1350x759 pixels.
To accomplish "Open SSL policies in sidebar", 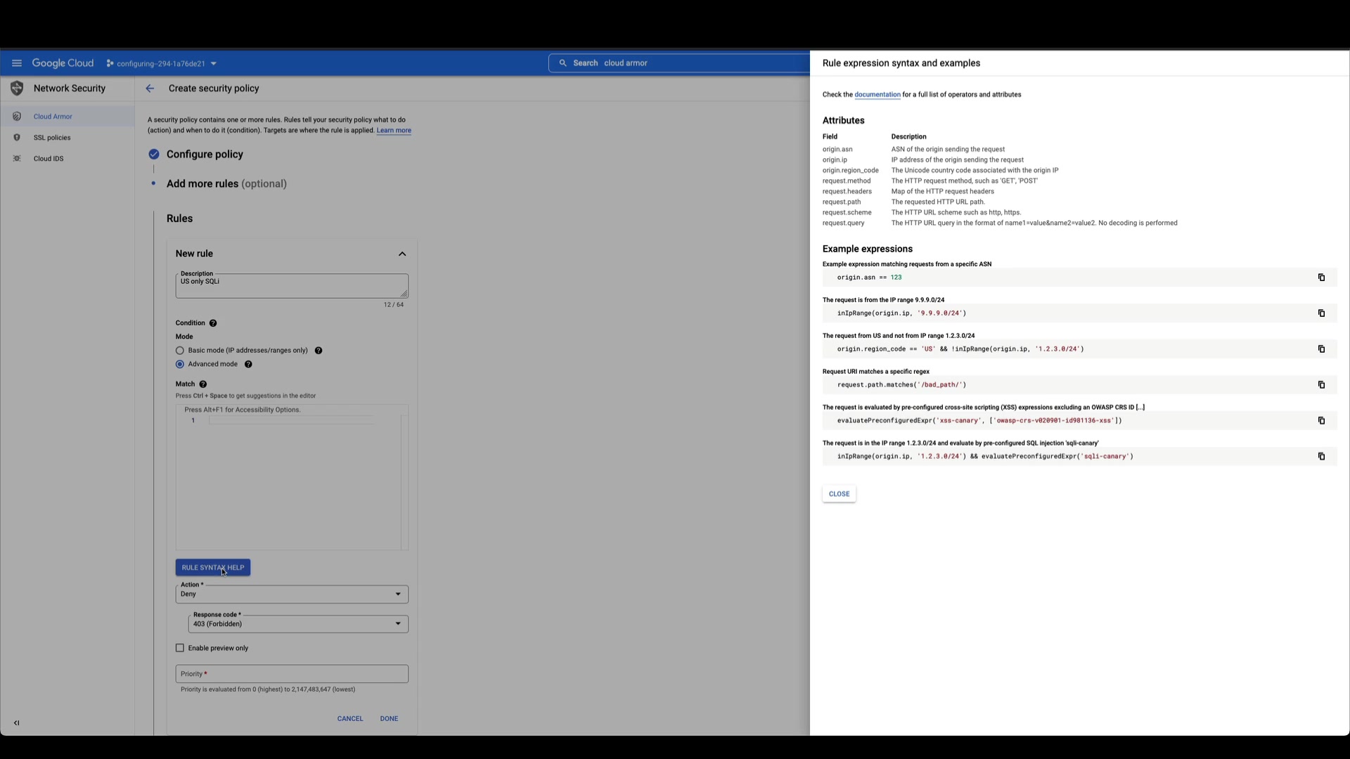I will point(52,138).
